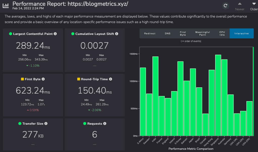This screenshot has height=152, width=258.
Task: Go to the Older report
Action: click(254, 6)
